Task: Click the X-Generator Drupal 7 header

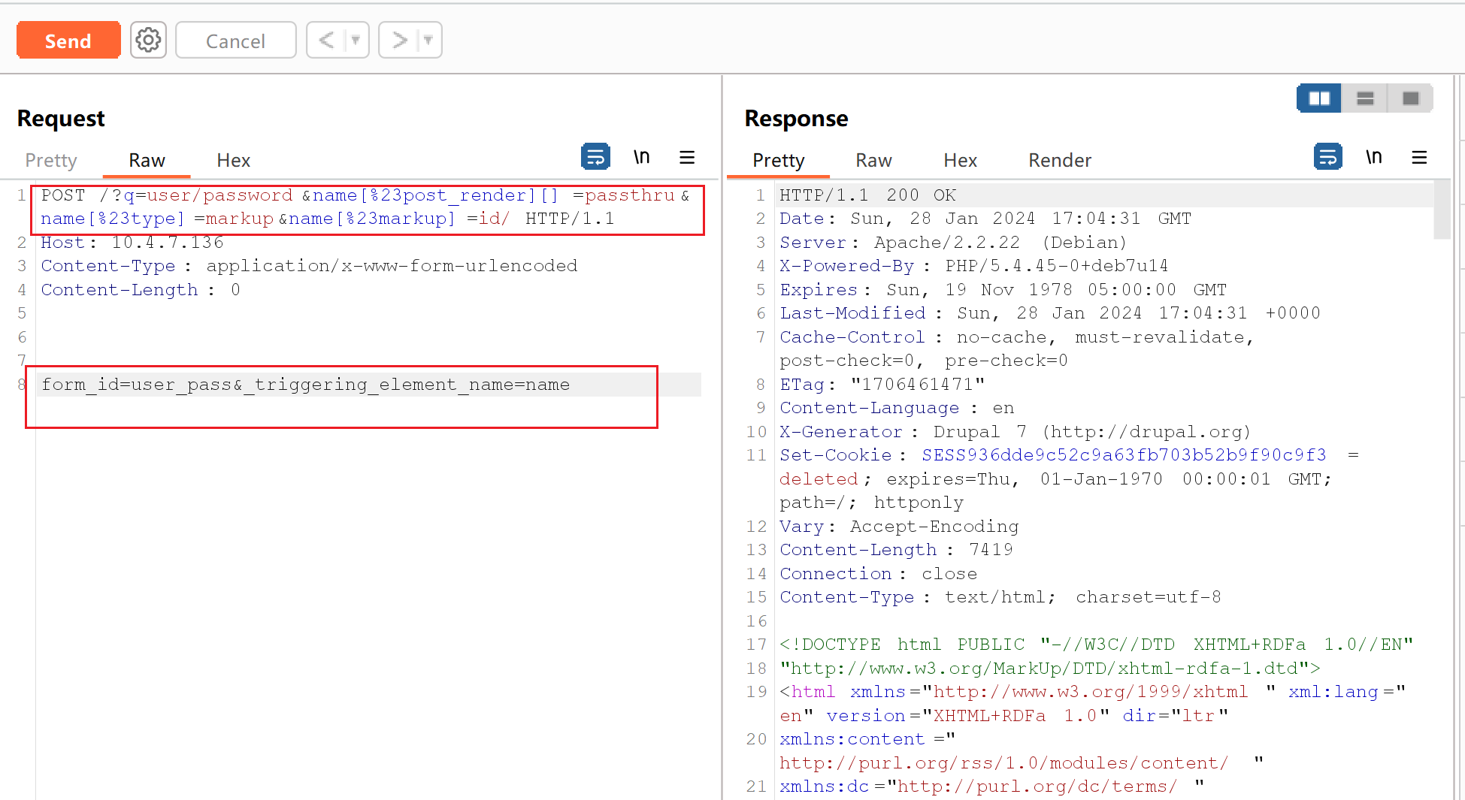Action: coord(1015,432)
